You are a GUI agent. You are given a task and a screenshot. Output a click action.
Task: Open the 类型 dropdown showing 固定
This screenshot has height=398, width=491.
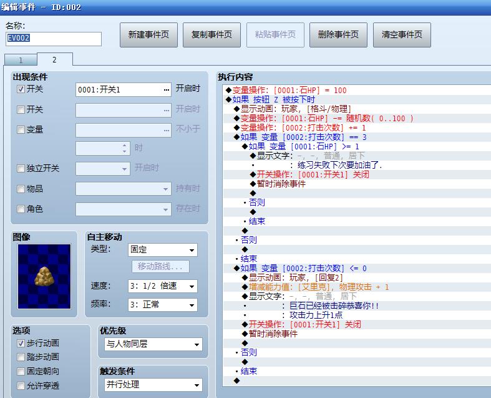(163, 250)
